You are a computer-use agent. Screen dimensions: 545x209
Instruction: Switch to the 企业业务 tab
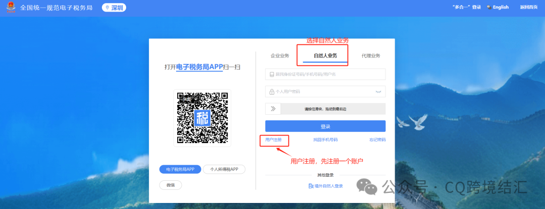click(x=280, y=56)
